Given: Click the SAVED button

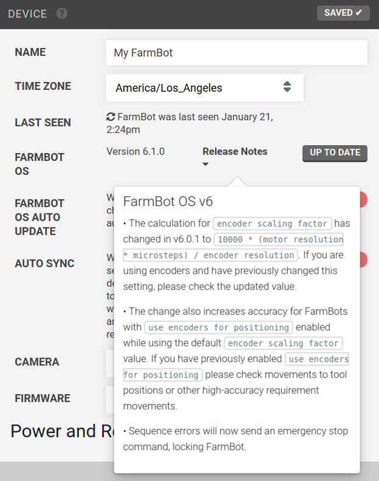Looking at the screenshot, I should (343, 13).
